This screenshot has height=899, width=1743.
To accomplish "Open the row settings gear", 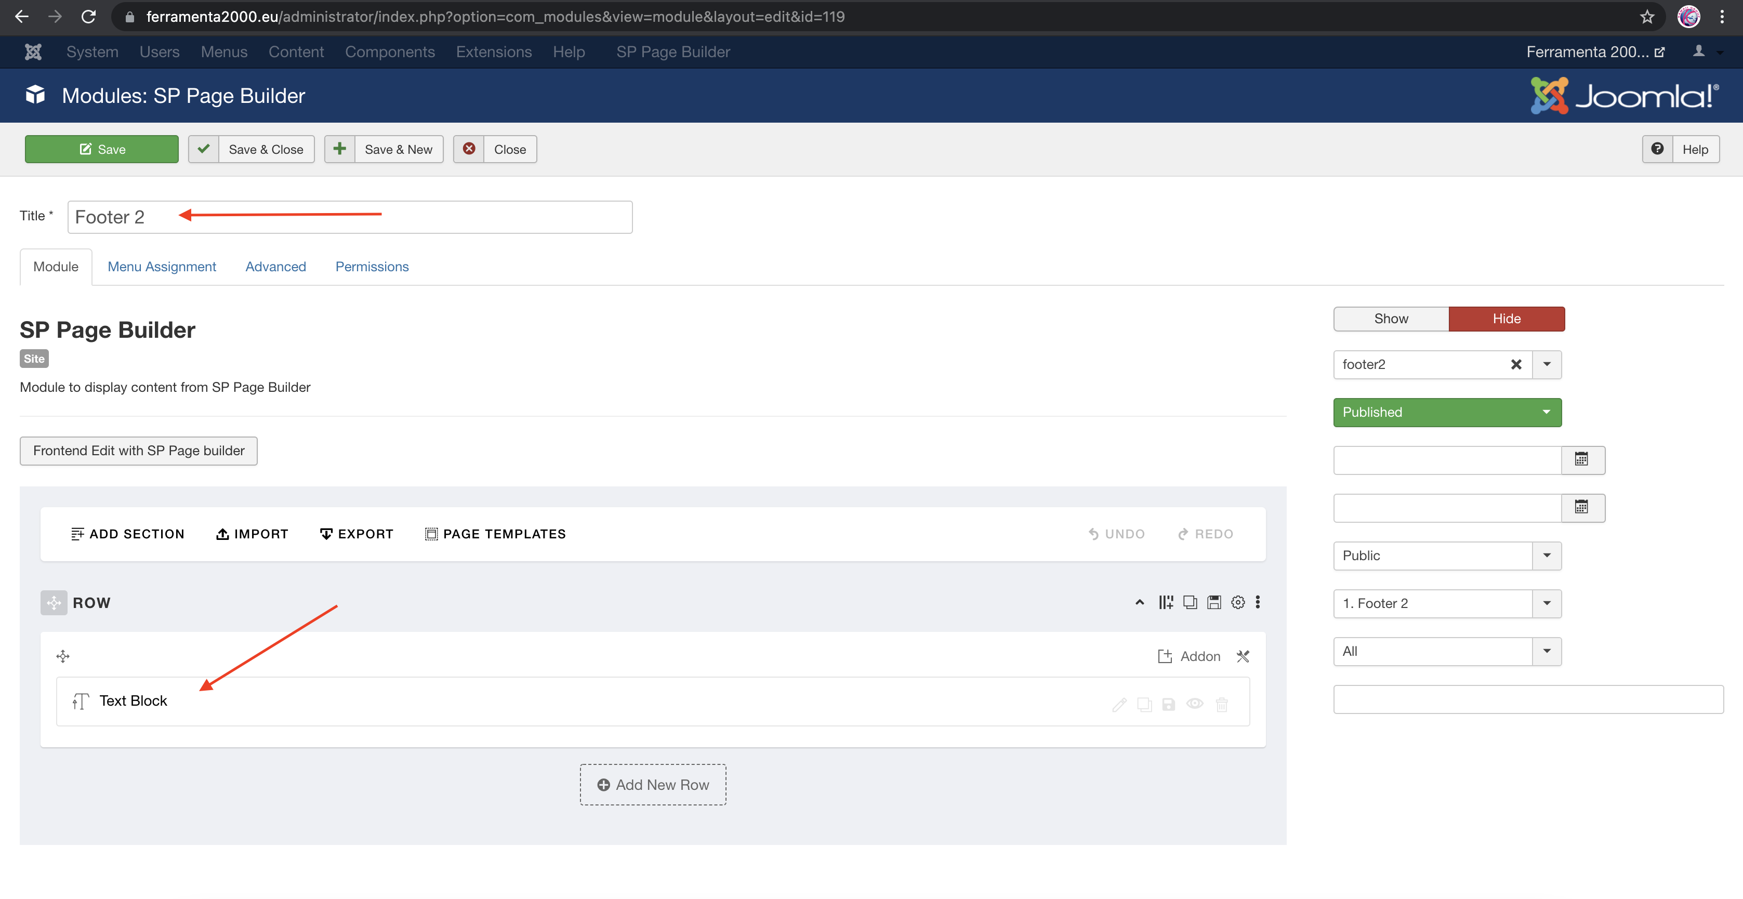I will click(x=1237, y=602).
